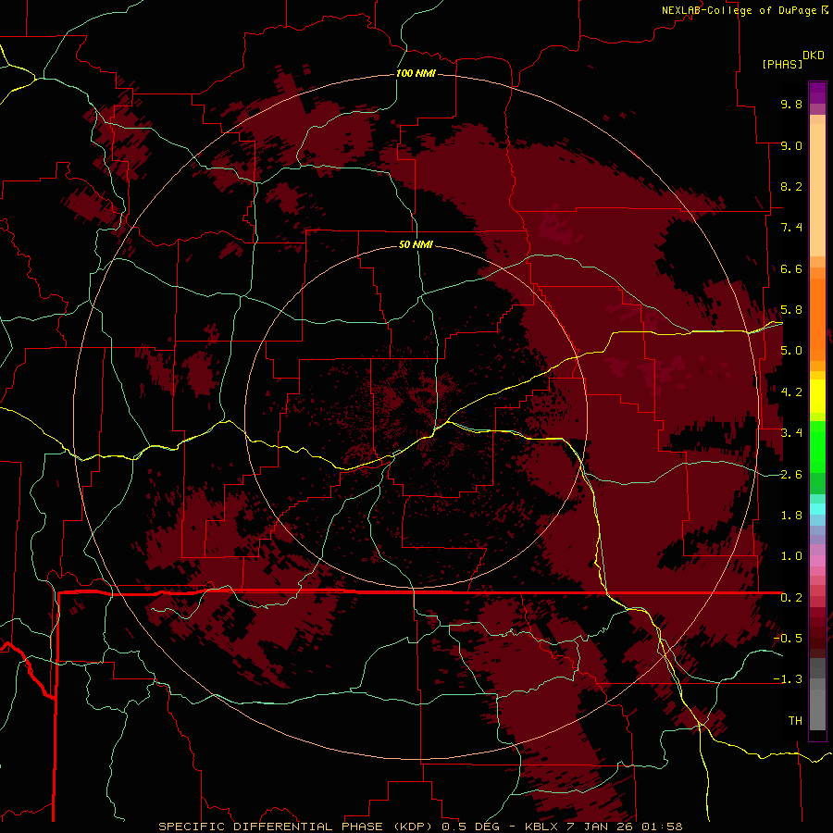Click the 9.8 legend value
This screenshot has height=833, width=833.
(791, 104)
